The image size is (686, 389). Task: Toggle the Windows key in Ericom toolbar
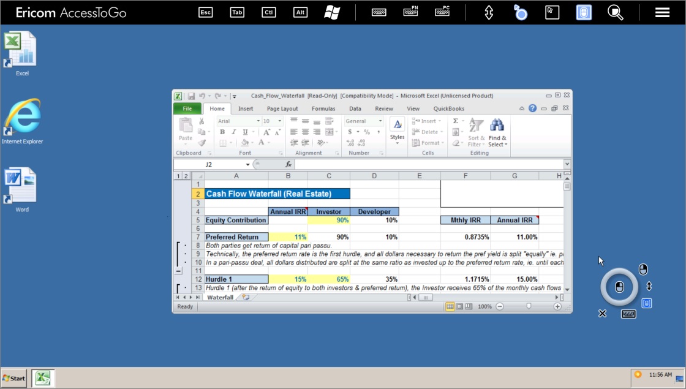click(x=332, y=12)
